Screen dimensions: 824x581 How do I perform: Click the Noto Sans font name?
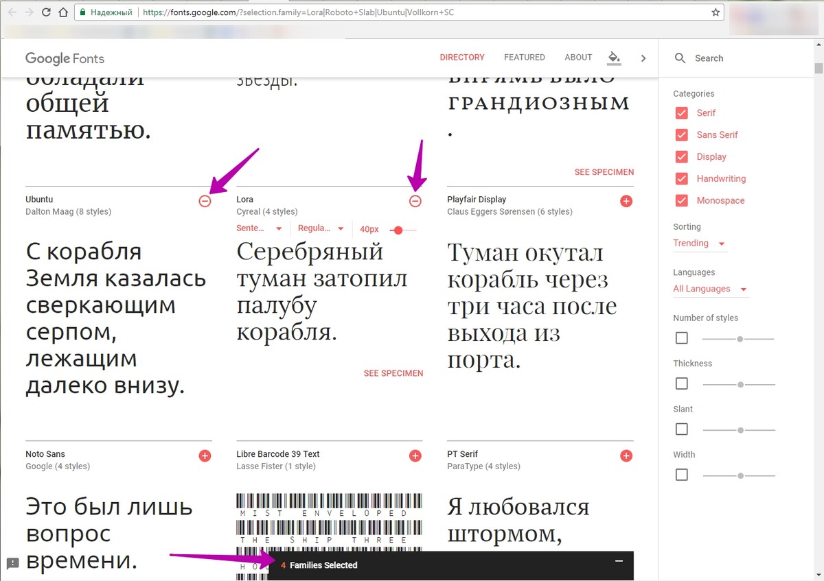tap(45, 454)
